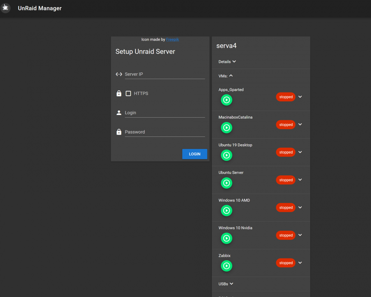371x297 pixels.
Task: Click the Server IP arrows icon
Action: click(119, 74)
